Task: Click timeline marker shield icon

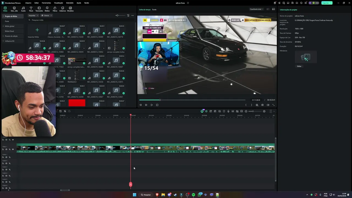Action: click(x=224, y=111)
